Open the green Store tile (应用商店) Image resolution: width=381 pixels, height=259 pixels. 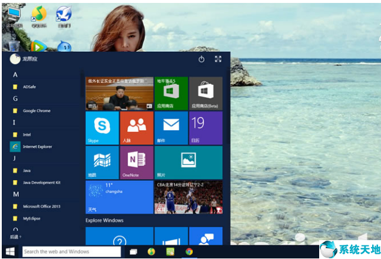coord(171,94)
